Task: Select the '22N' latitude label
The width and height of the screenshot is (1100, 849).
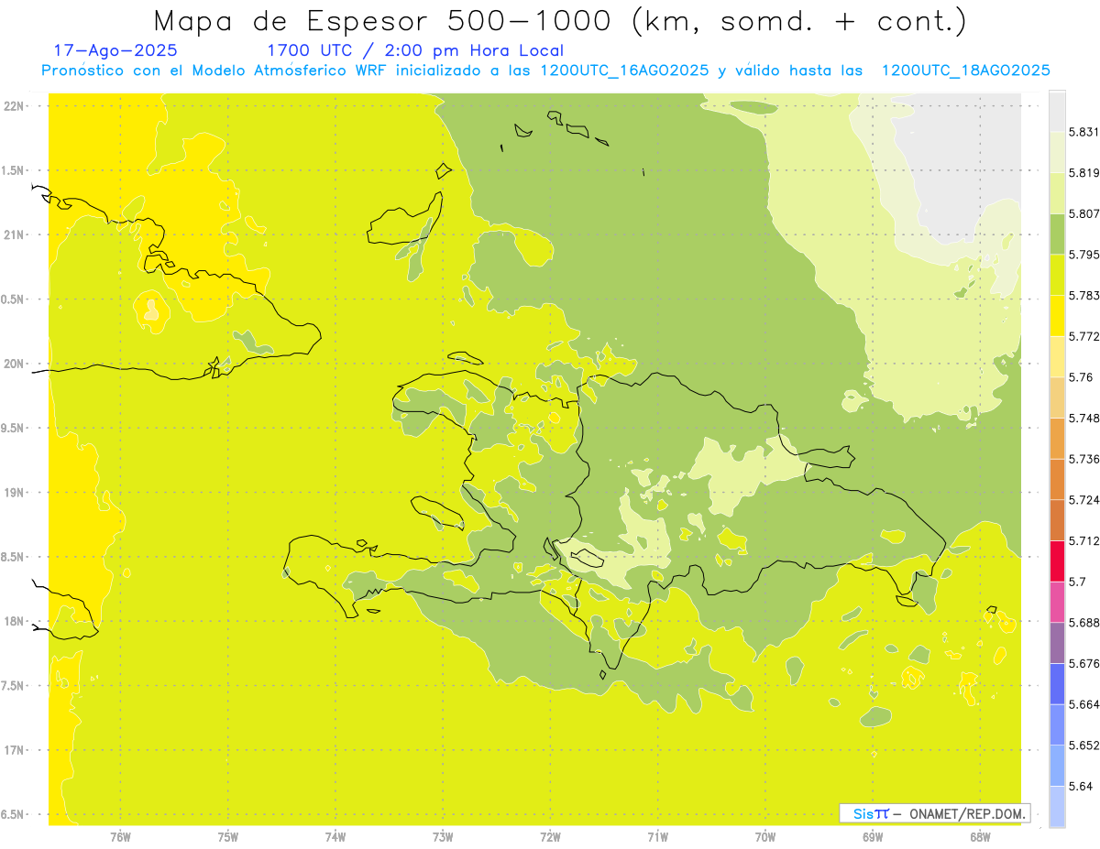Action: point(14,105)
